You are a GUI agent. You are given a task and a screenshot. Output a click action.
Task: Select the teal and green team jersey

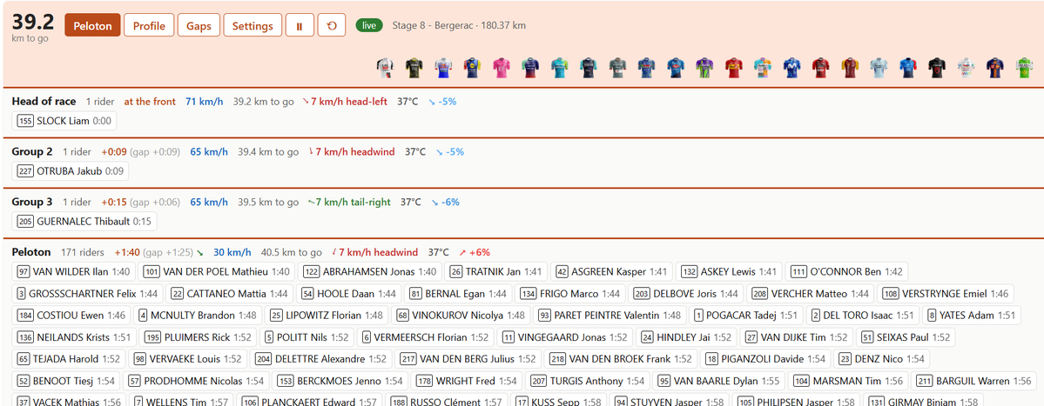(560, 67)
